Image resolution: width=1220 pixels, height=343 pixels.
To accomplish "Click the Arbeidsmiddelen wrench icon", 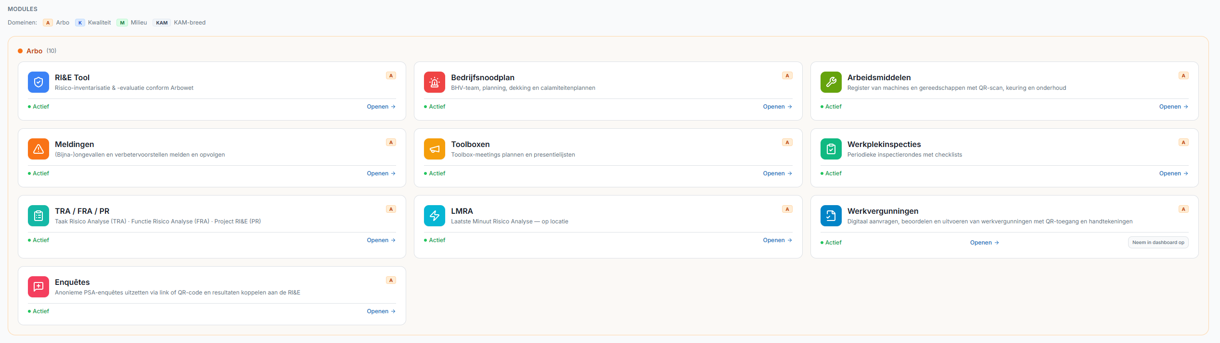I will [831, 82].
